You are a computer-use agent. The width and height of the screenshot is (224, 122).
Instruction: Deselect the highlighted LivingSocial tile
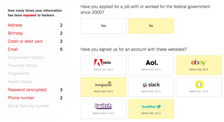(x=103, y=87)
